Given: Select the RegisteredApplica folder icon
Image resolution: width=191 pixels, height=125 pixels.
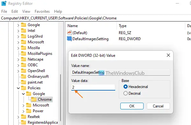Looking at the screenshot, I should pyautogui.click(x=24, y=122).
